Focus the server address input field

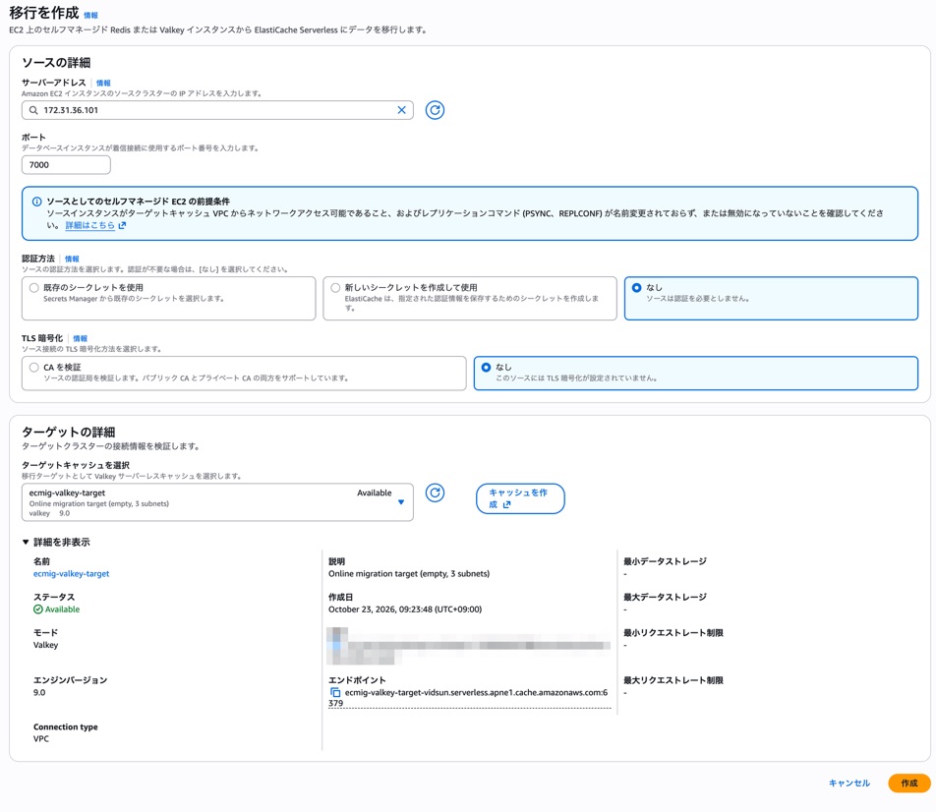(x=217, y=110)
